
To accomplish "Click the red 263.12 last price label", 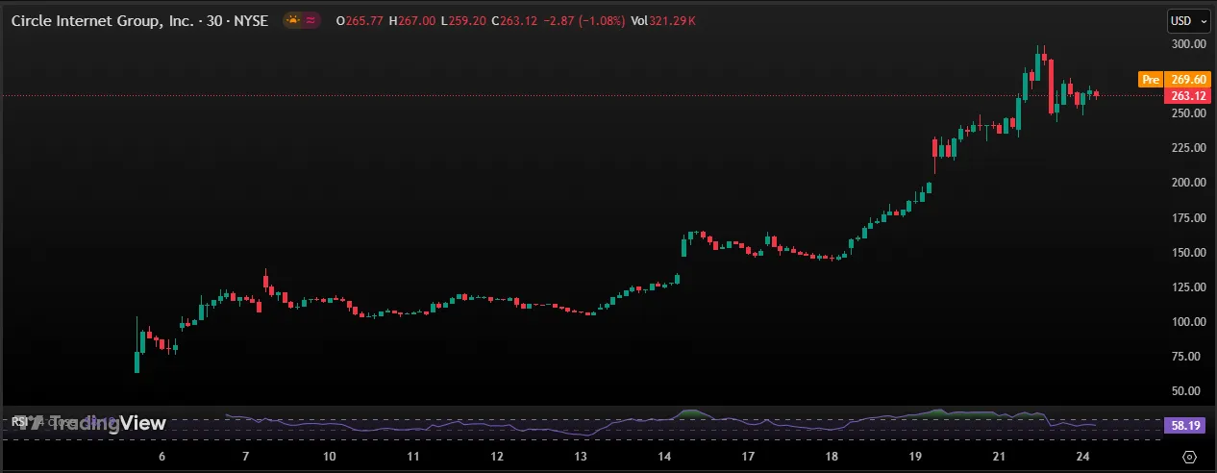I will point(1189,96).
